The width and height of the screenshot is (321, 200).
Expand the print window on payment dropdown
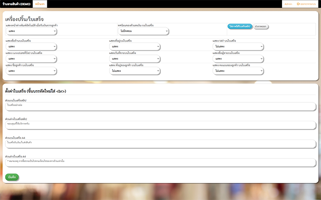point(31,31)
